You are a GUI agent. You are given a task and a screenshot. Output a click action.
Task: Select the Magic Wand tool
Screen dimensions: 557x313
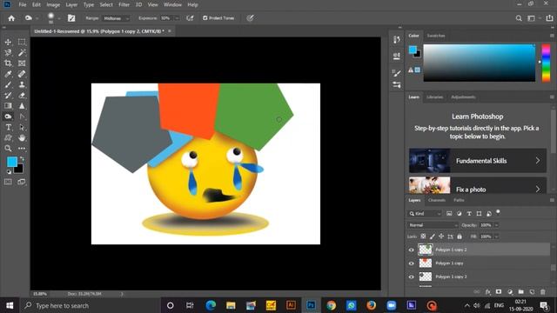click(x=22, y=52)
